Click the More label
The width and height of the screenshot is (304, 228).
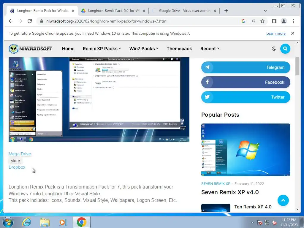point(15,161)
